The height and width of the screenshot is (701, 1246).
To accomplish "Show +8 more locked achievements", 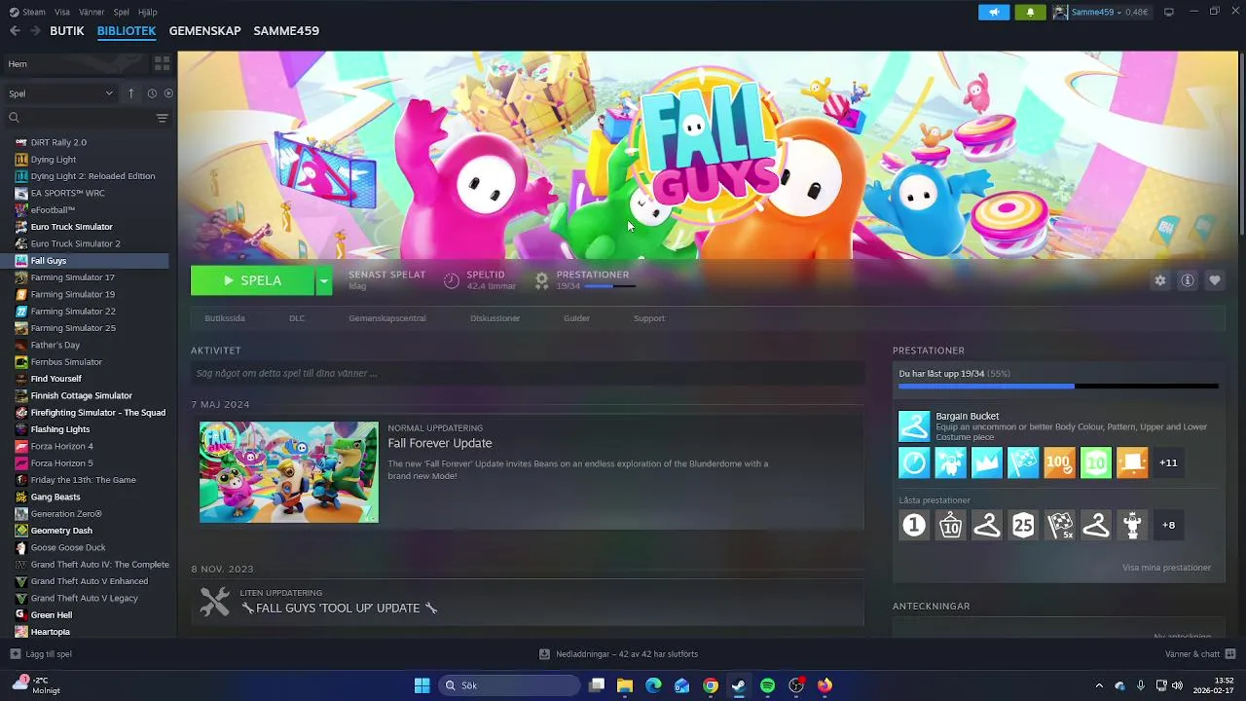I will pos(1168,526).
